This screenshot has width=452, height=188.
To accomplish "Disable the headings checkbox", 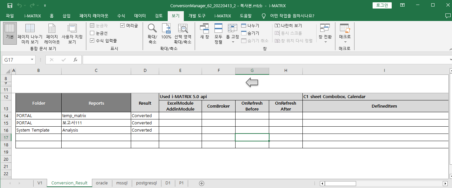I will coord(123,25).
